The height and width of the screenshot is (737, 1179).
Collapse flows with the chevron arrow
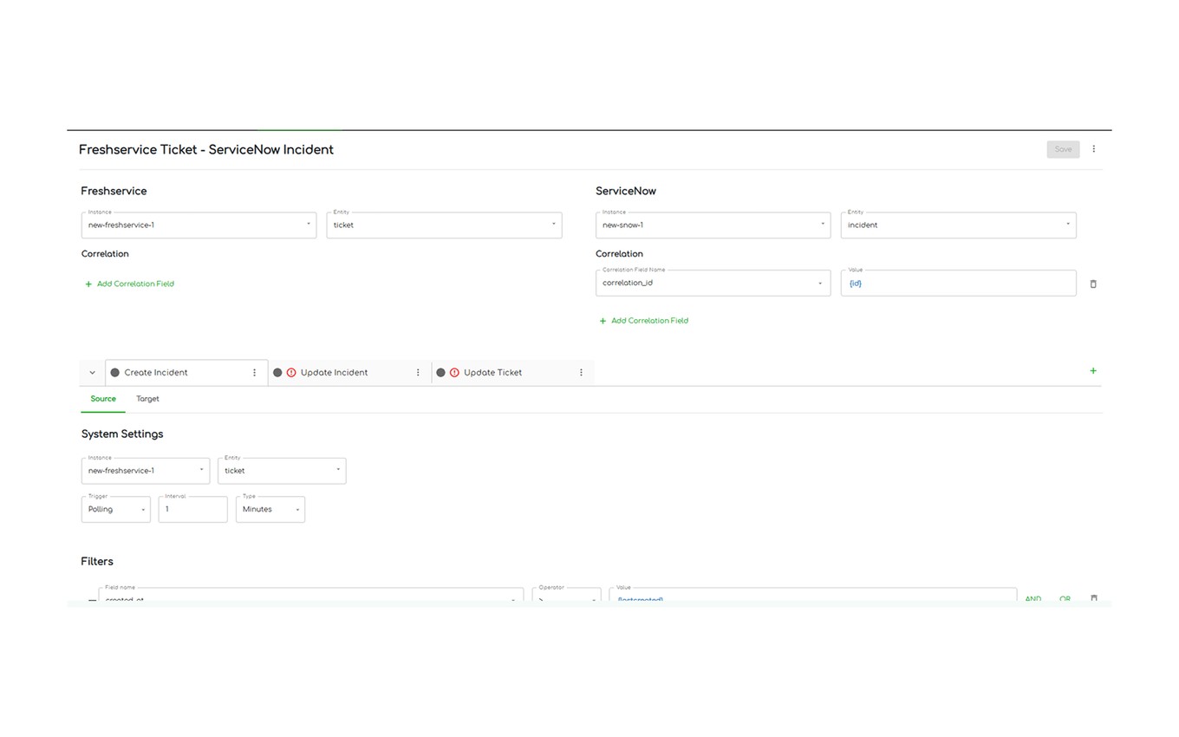pyautogui.click(x=92, y=373)
